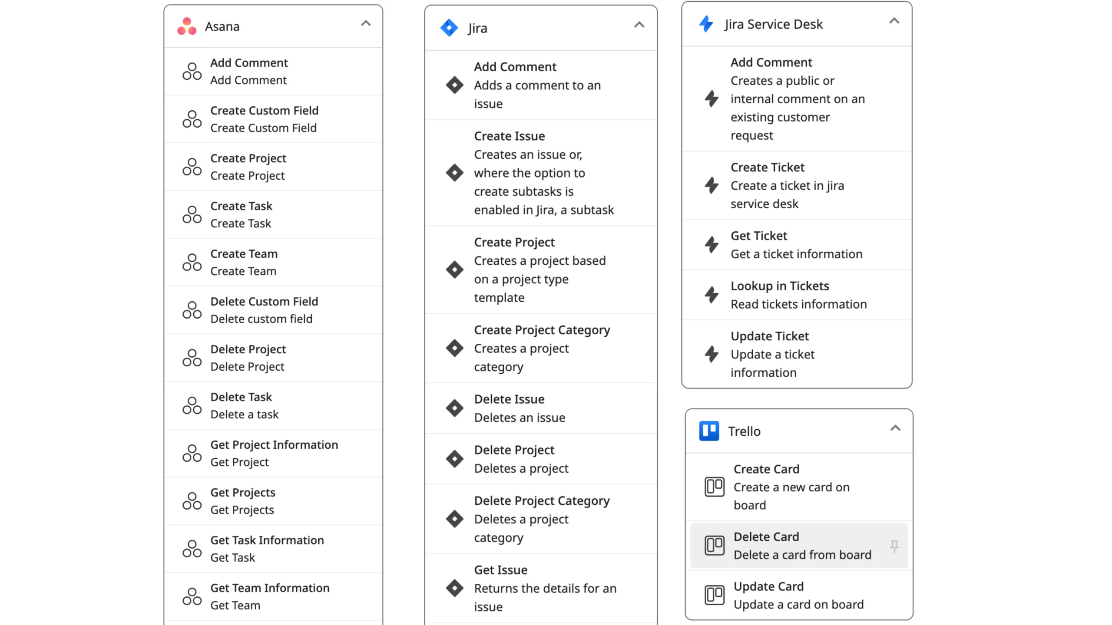This screenshot has height=625, width=1112.
Task: Click the Get Ticket lightning icon
Action: pyautogui.click(x=712, y=244)
